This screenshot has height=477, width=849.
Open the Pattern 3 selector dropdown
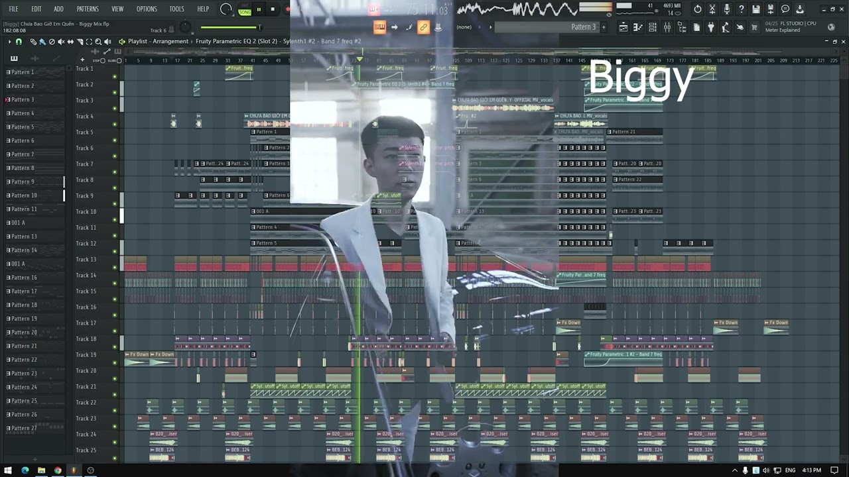pyautogui.click(x=548, y=27)
